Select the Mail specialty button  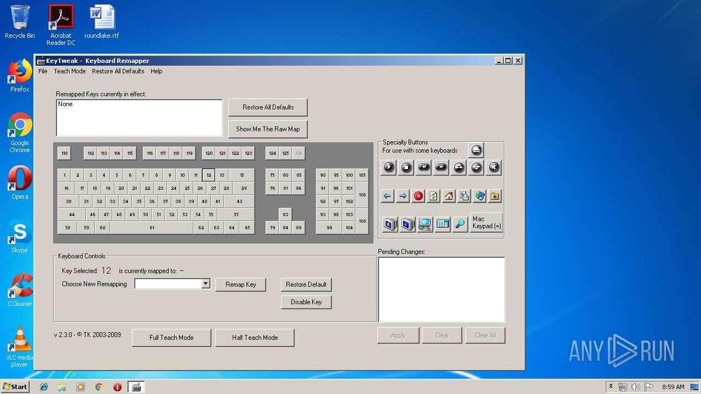pyautogui.click(x=464, y=196)
